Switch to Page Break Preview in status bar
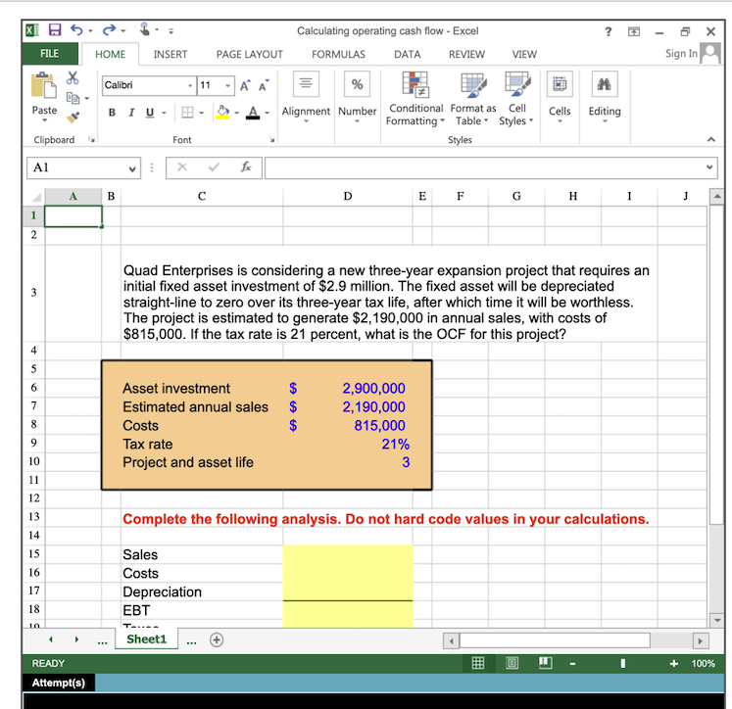The width and height of the screenshot is (732, 709). point(545,663)
